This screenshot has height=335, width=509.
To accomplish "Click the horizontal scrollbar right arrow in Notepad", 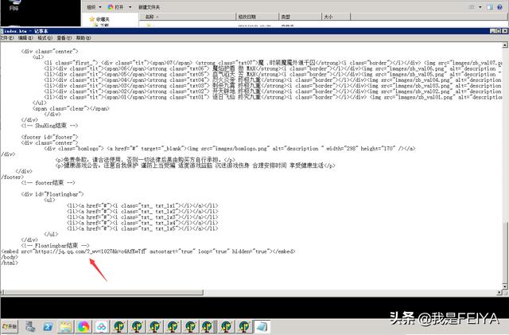I will click(499, 293).
